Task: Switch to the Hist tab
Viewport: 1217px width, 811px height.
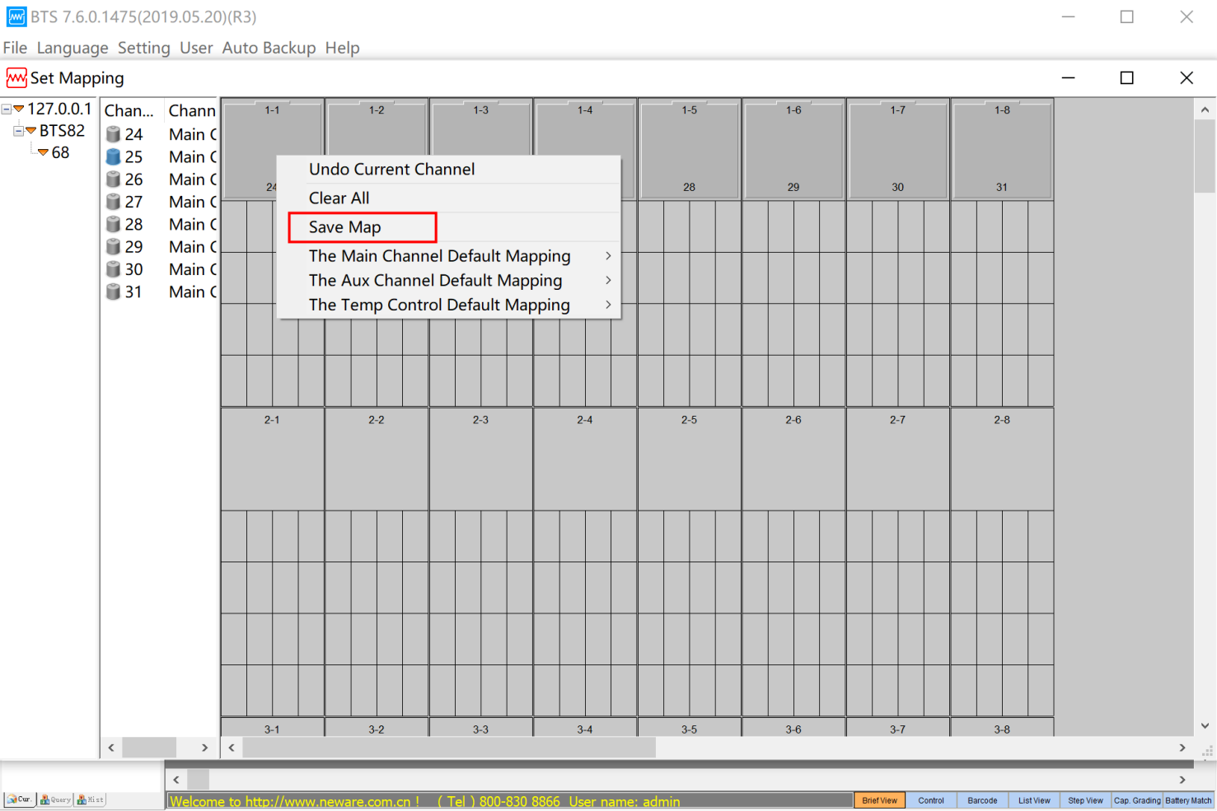Action: click(90, 799)
